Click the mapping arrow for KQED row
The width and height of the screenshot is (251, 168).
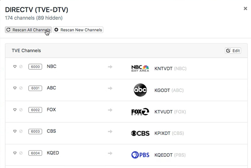point(110,153)
